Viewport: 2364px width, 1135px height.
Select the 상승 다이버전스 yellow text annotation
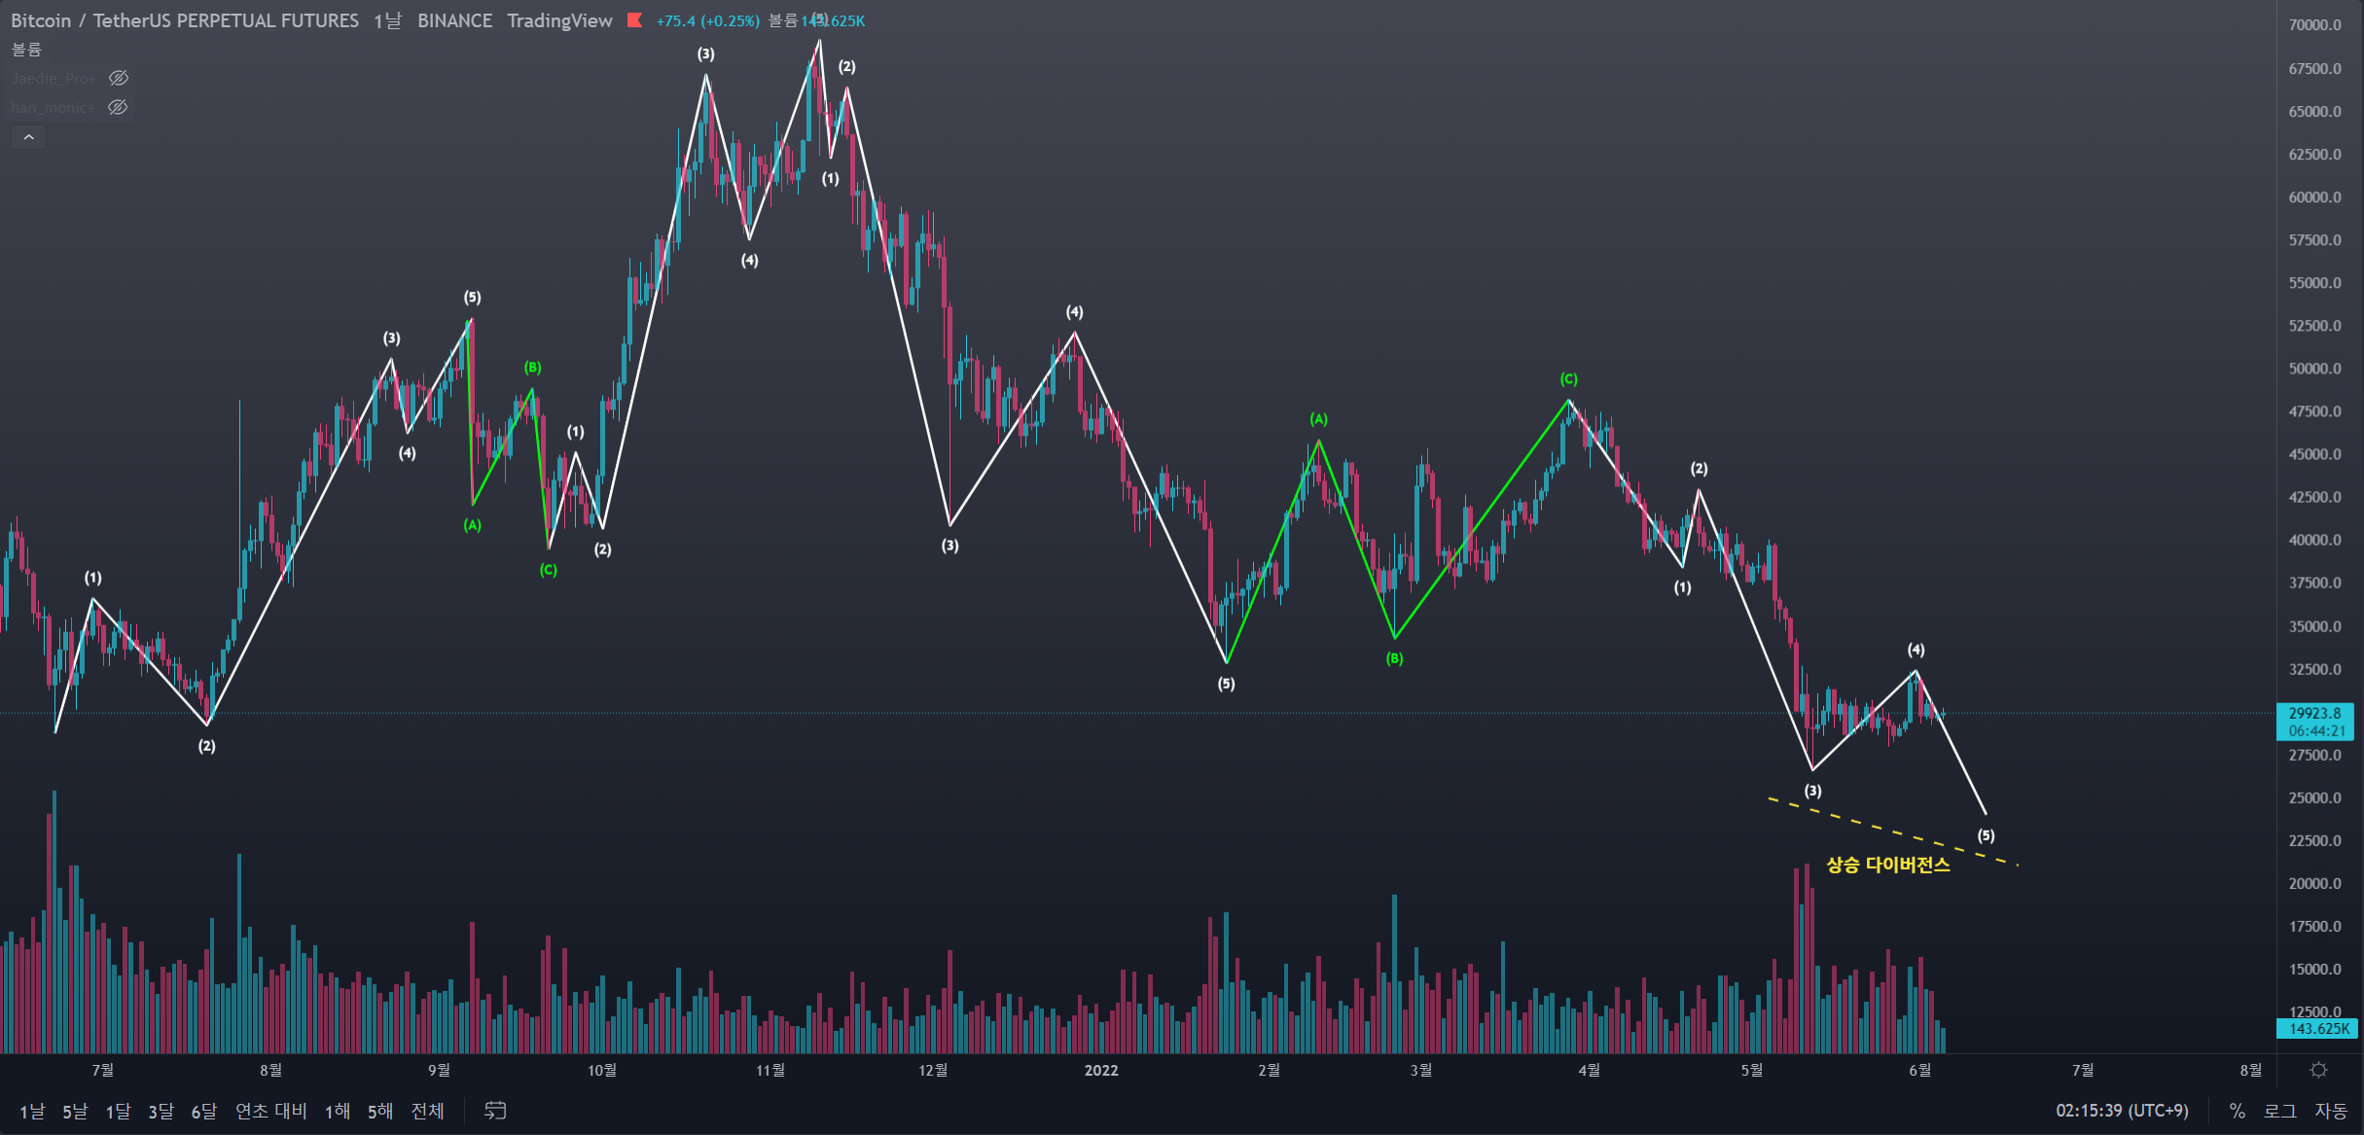(1887, 865)
